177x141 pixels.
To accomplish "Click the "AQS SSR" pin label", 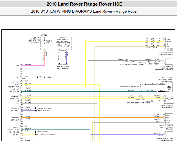I will click(16, 127).
